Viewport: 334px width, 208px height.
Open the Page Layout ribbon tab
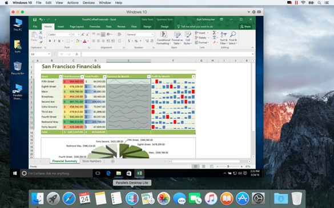coord(77,27)
